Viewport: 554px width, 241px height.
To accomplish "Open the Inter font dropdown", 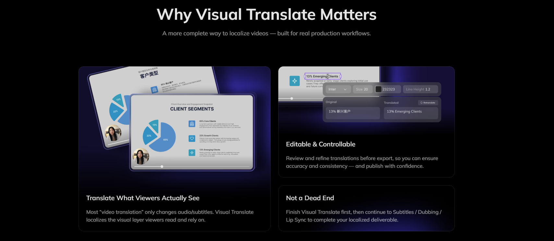I will pos(338,89).
